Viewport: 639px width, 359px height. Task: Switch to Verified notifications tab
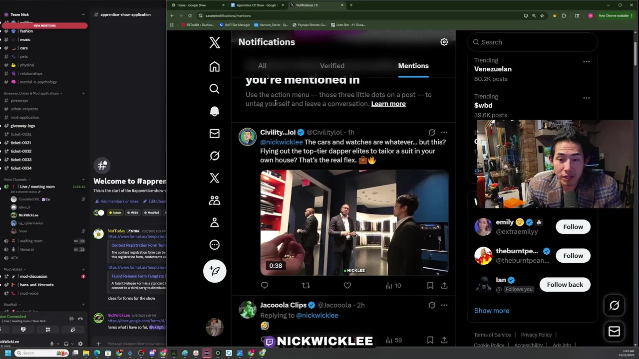(x=332, y=66)
